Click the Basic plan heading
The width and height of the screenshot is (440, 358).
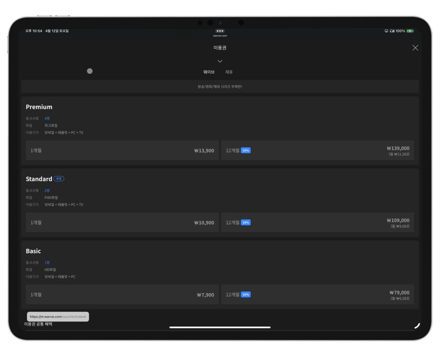click(x=33, y=251)
